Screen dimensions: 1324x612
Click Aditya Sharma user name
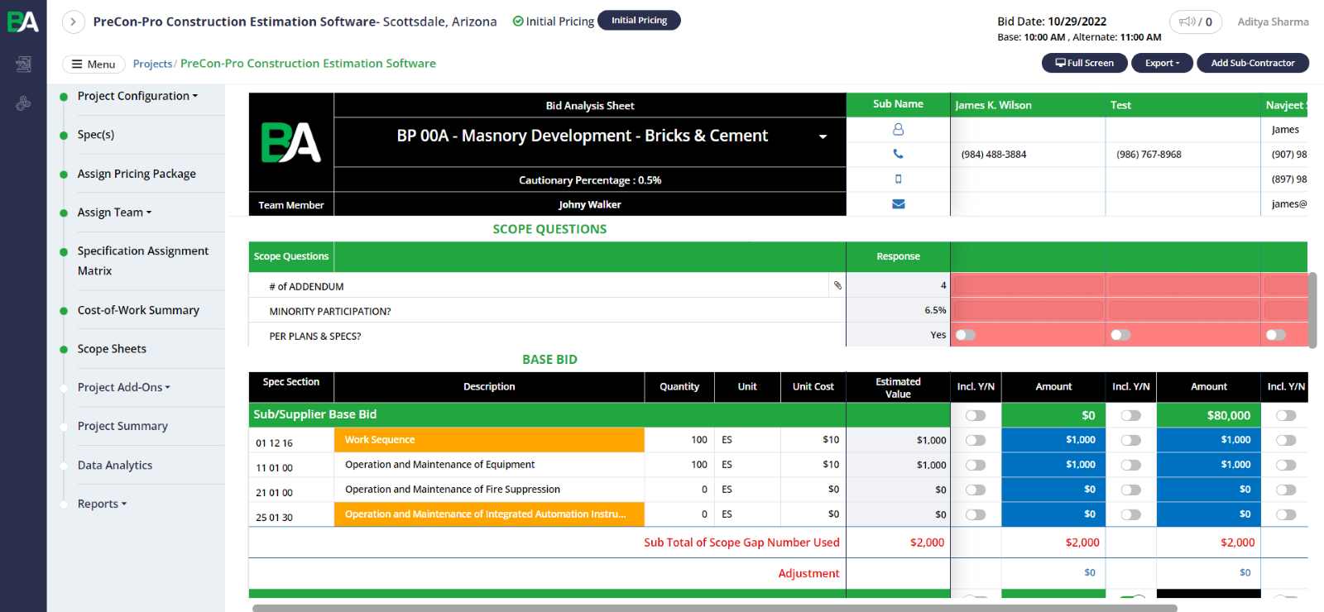[1273, 22]
